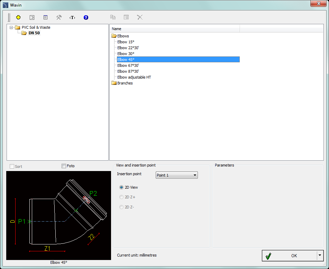The image size is (329, 269).
Task: Open the arrow menu beside OK
Action: pyautogui.click(x=319, y=255)
